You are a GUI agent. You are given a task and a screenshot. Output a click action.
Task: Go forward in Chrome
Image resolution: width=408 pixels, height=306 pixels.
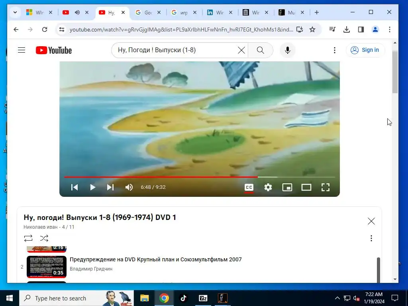[x=30, y=29]
